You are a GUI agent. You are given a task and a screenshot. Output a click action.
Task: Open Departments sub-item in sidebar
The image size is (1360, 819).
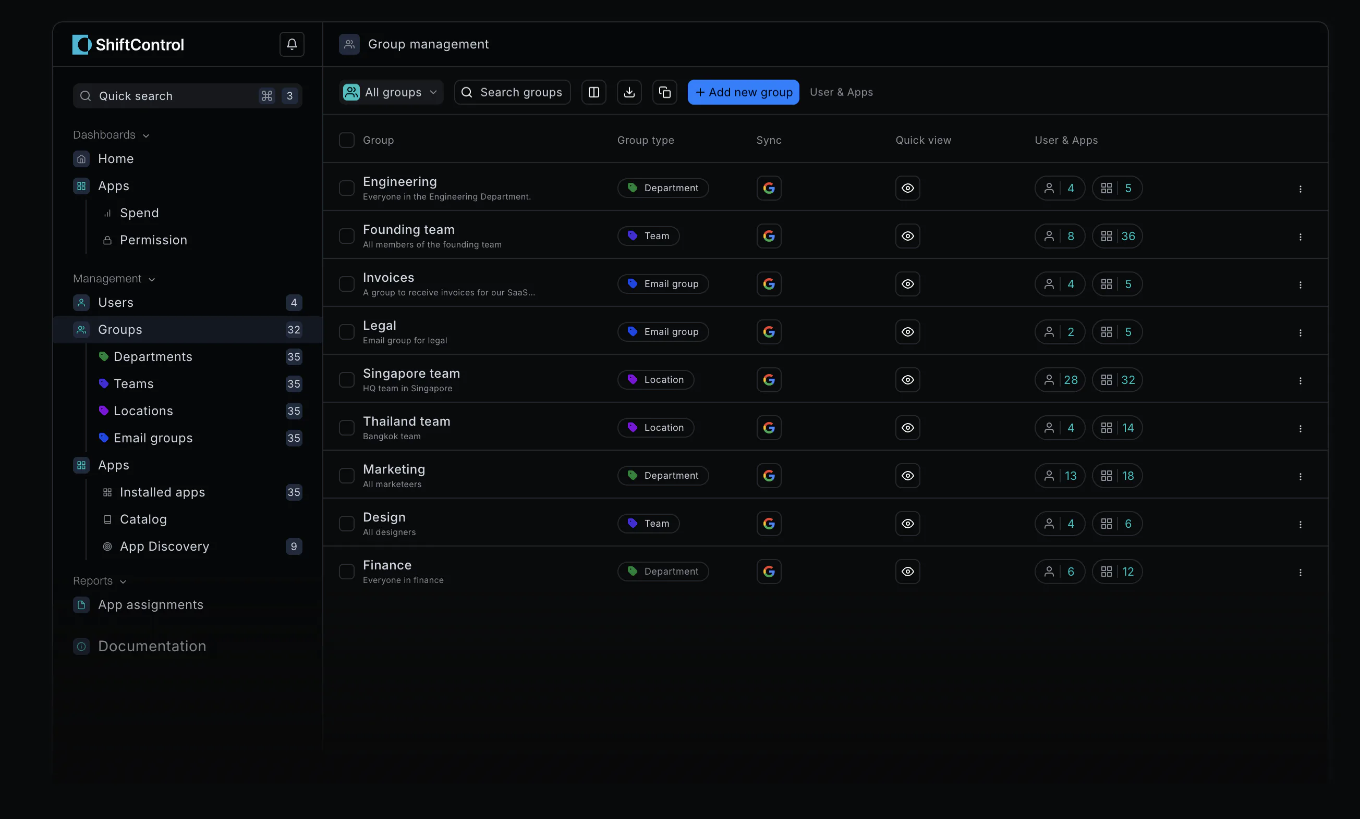200,357
